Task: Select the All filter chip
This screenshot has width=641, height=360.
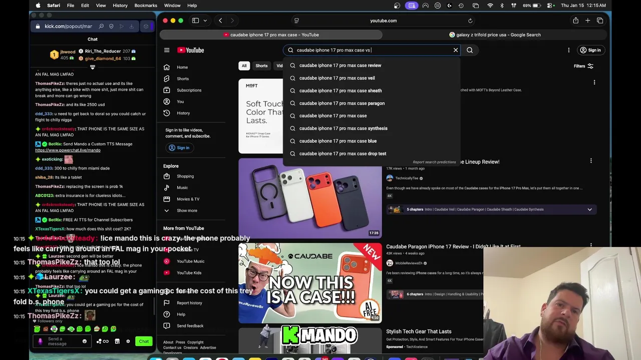Action: point(244,66)
